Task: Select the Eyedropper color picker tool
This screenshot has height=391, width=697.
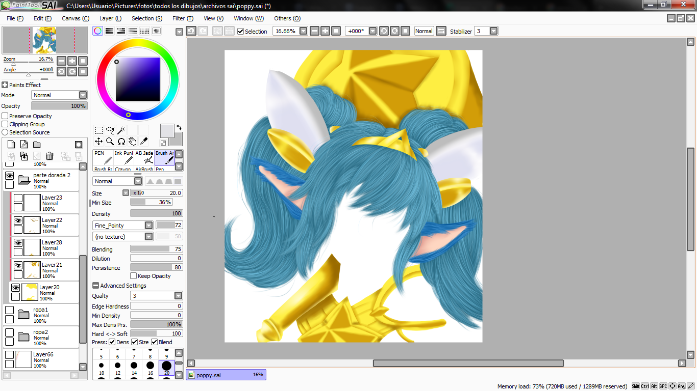Action: (144, 142)
